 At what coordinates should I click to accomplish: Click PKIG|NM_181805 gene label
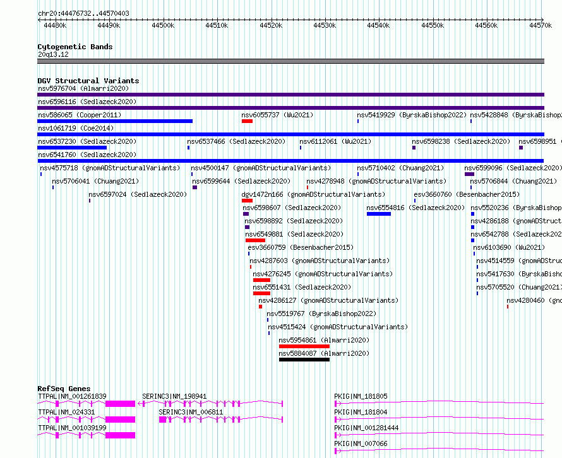point(361,396)
